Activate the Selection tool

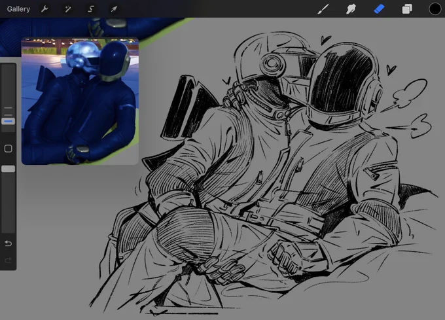[91, 9]
